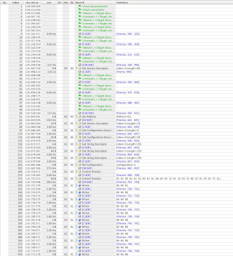
Task: Click the yellow icon of Control Transfer row 264
Action: click(80, 172)
